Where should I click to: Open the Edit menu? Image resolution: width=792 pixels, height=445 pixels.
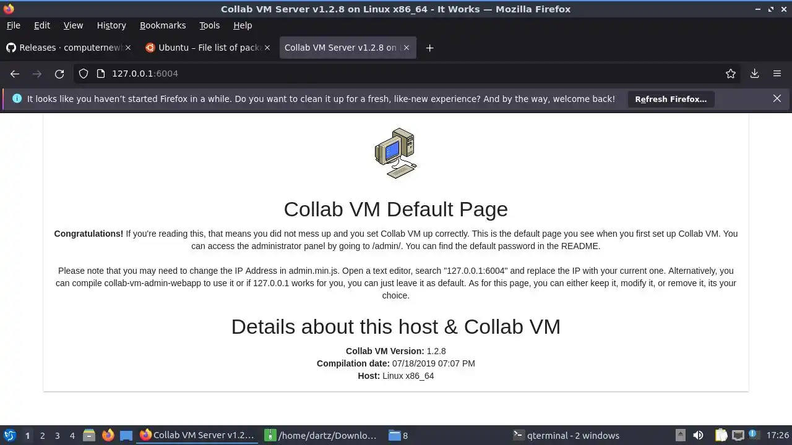pyautogui.click(x=42, y=25)
